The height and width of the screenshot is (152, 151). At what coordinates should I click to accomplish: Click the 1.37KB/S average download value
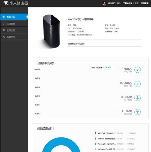(x=125, y=69)
